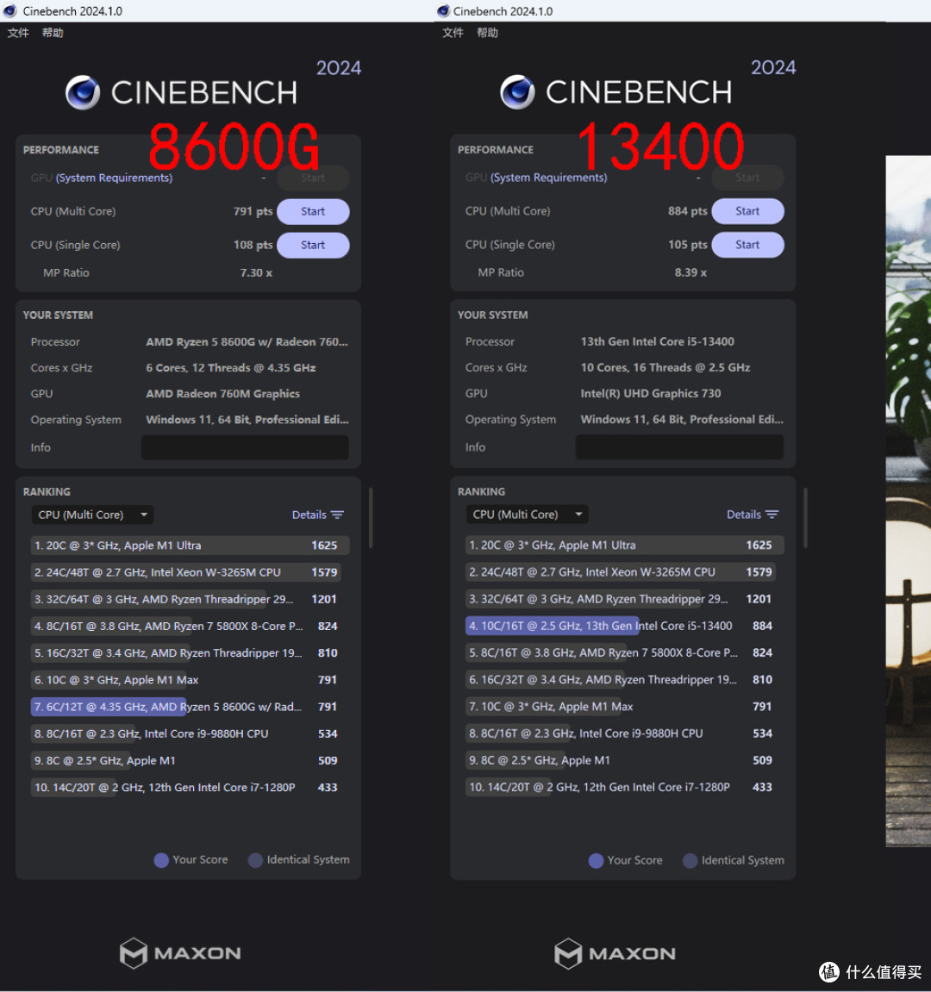The image size is (931, 992).
Task: Open GPU System Requirements link in left window
Action: pos(114,178)
